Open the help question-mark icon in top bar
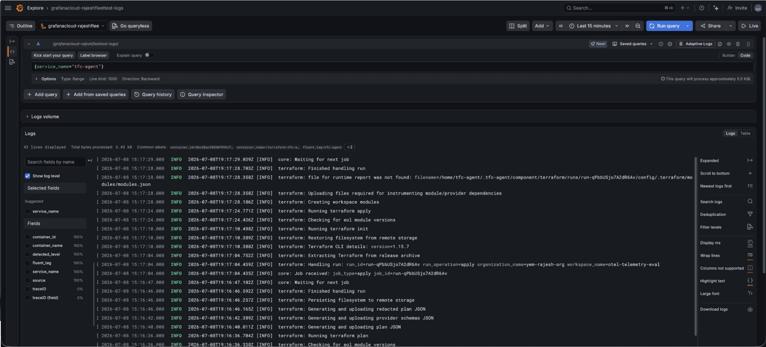The width and height of the screenshot is (766, 347). pos(702,8)
